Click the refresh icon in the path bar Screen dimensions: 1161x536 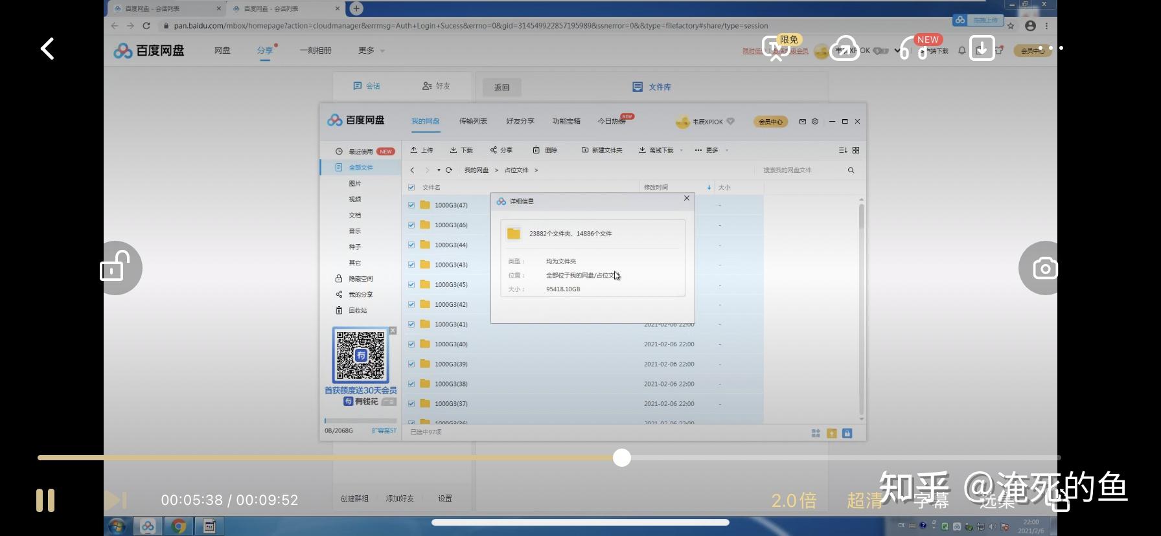[448, 170]
